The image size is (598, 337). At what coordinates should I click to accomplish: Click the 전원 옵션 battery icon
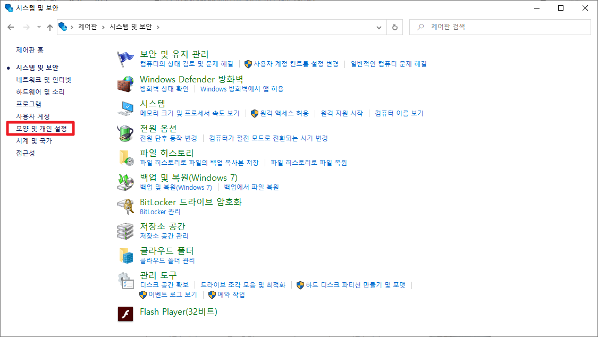point(125,133)
